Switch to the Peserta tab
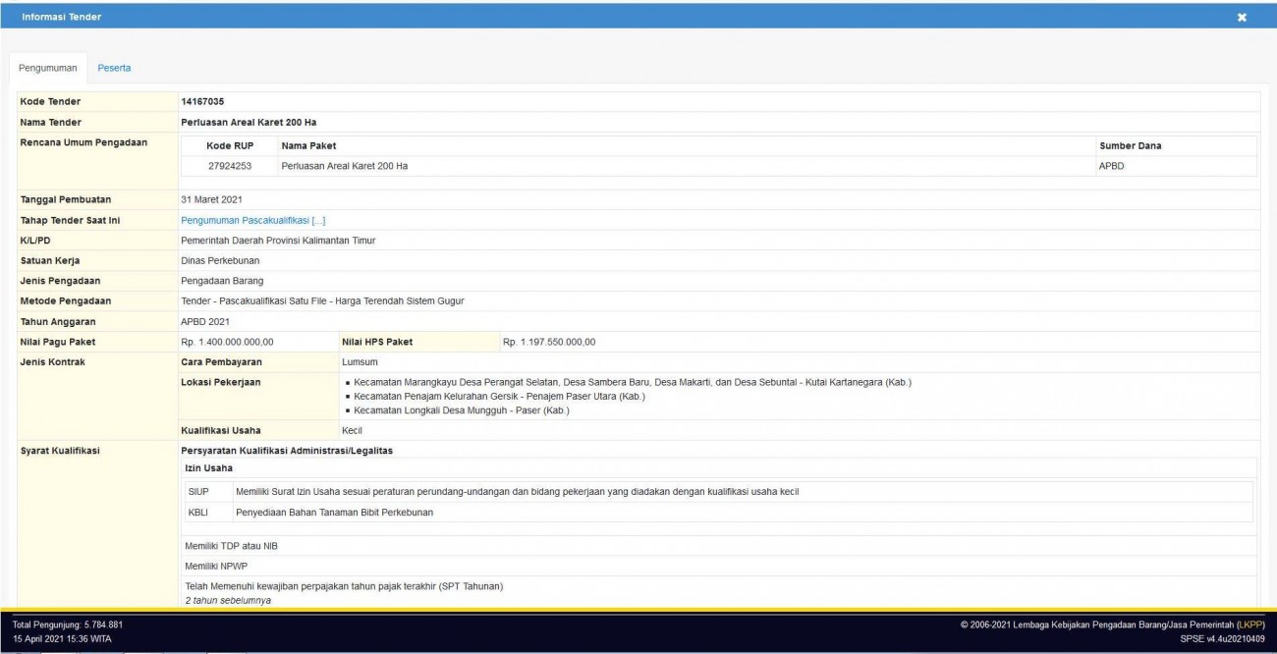 (114, 68)
